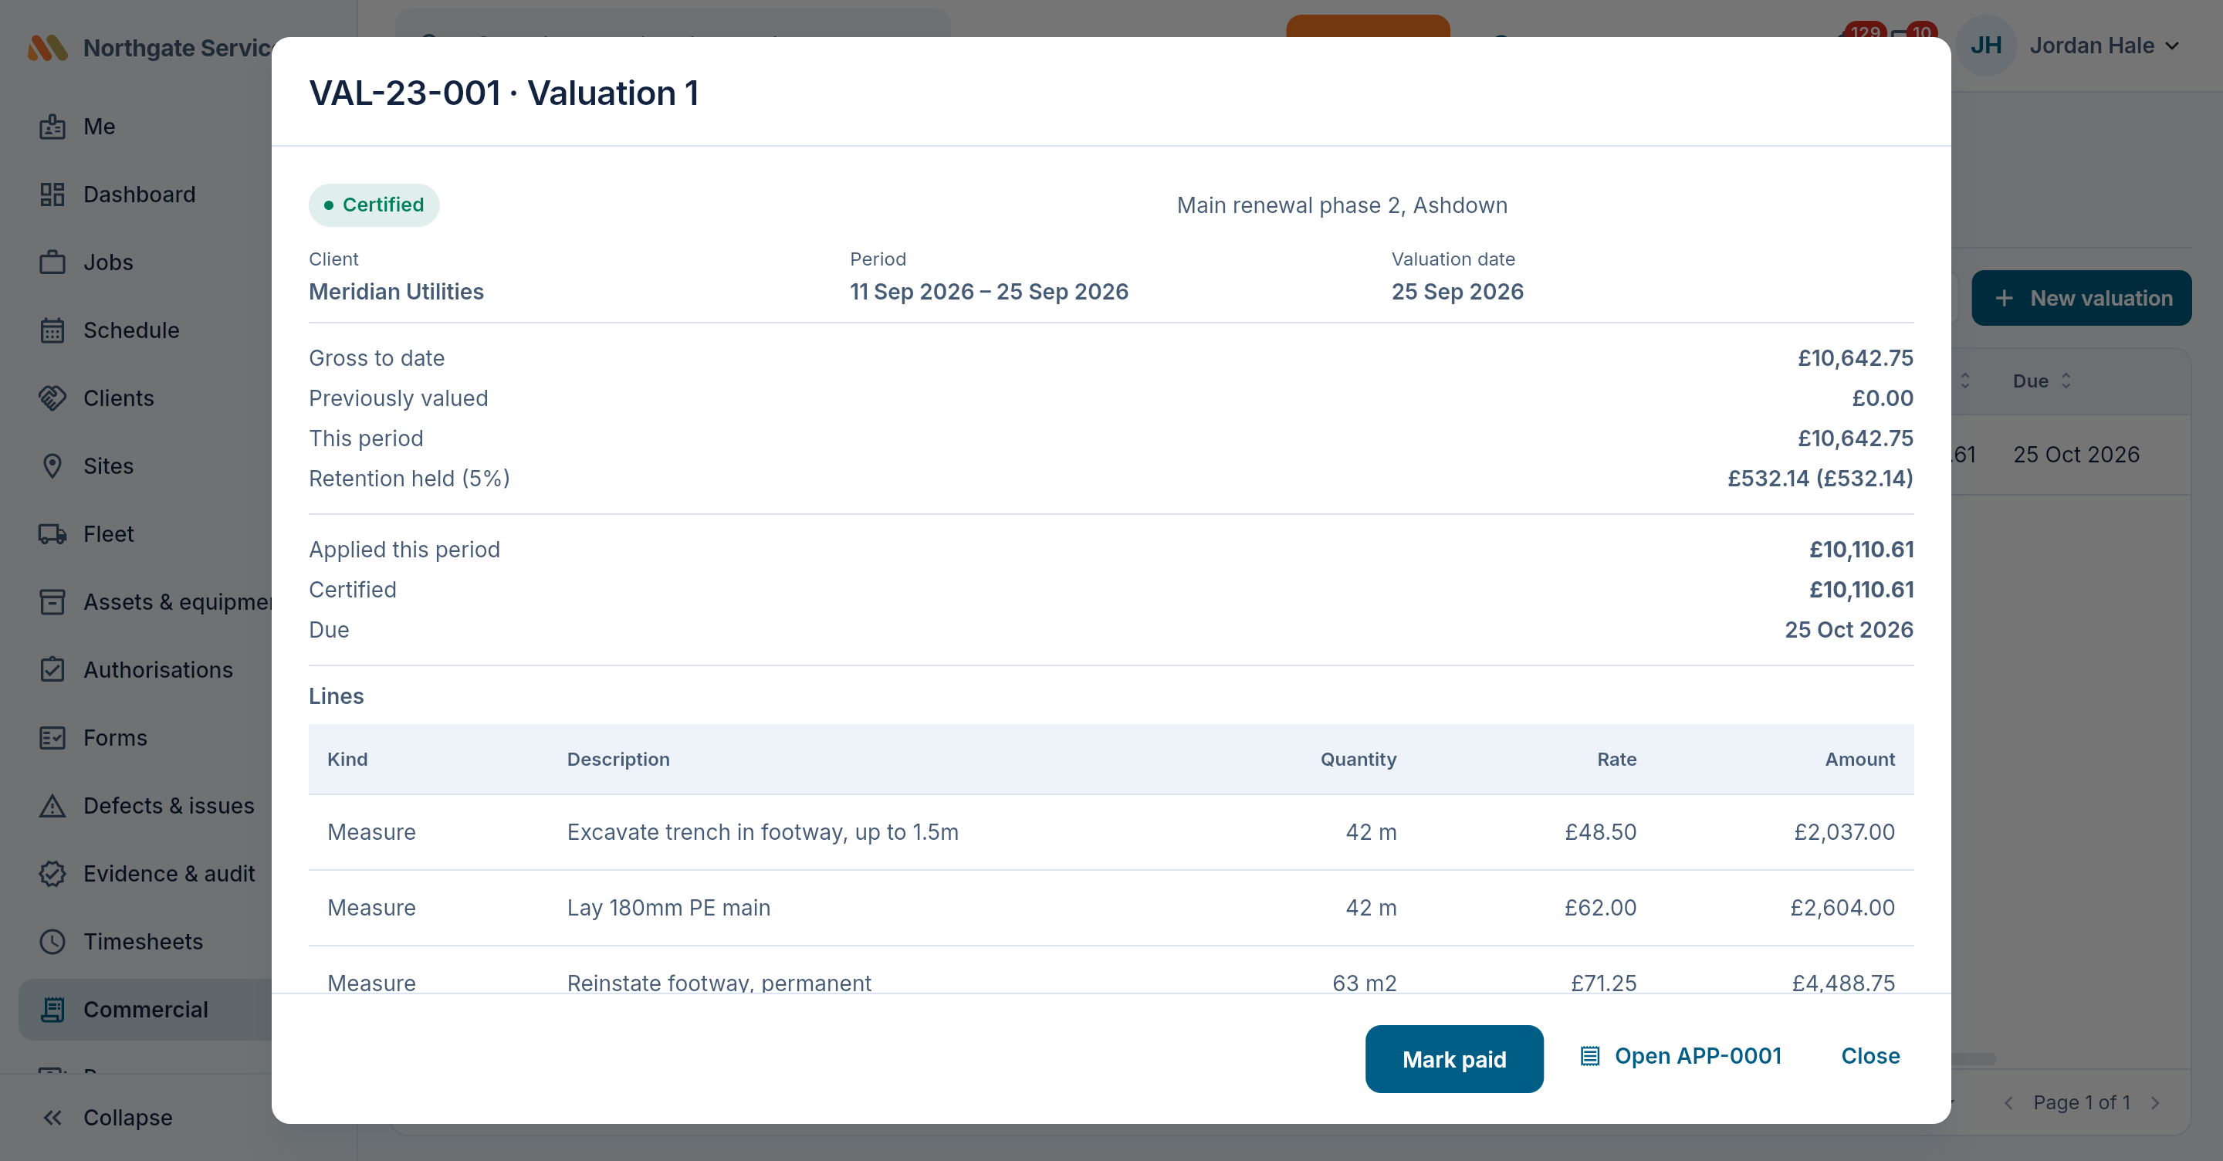Open the Assets & equipment archive icon

pos(52,601)
